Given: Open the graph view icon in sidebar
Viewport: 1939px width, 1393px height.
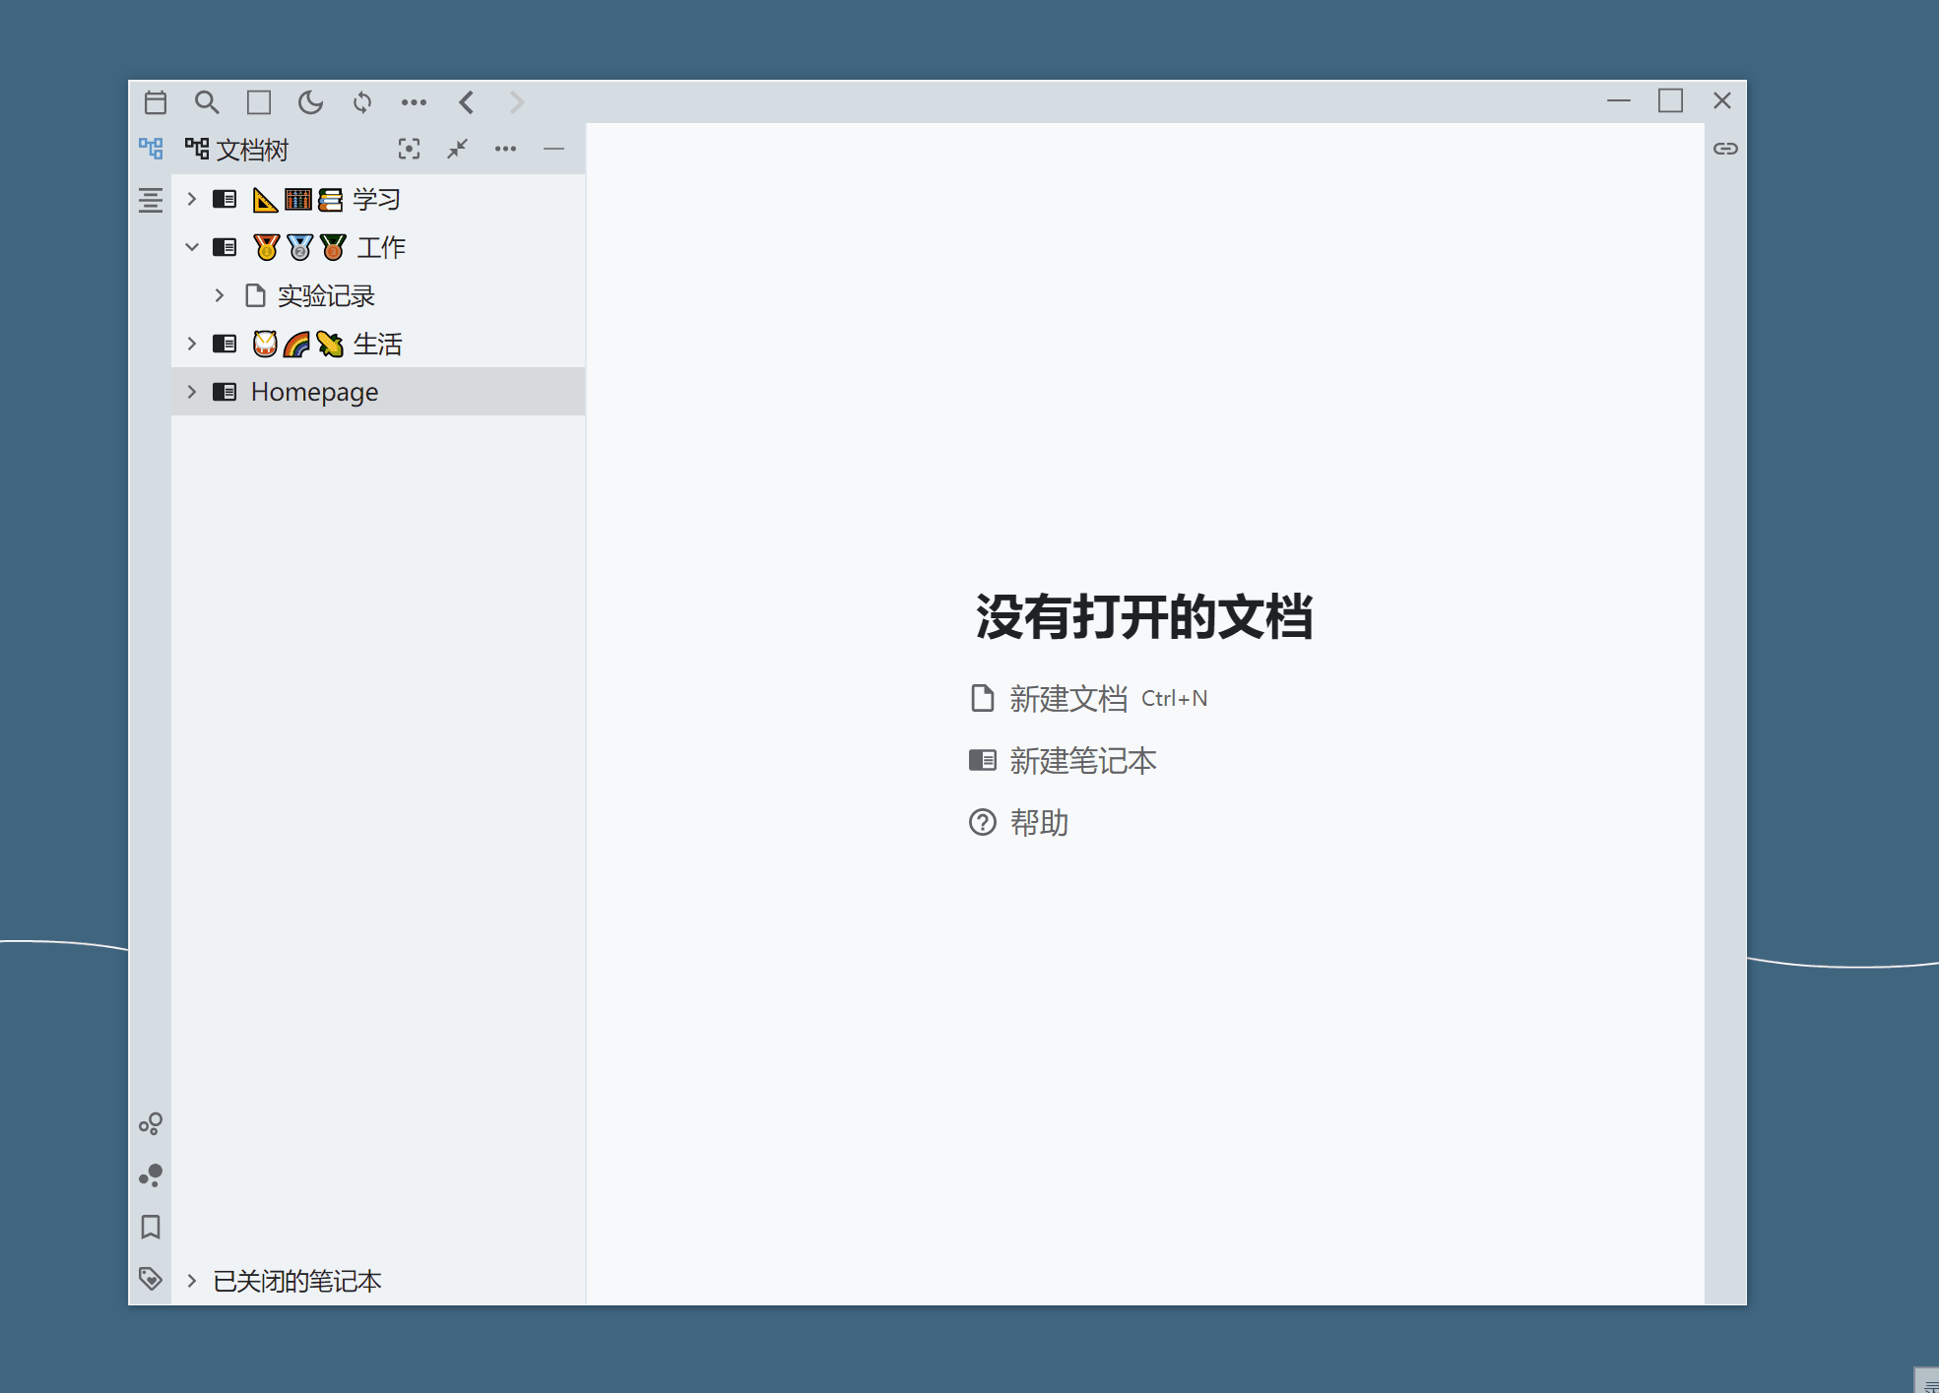Looking at the screenshot, I should (x=151, y=1123).
